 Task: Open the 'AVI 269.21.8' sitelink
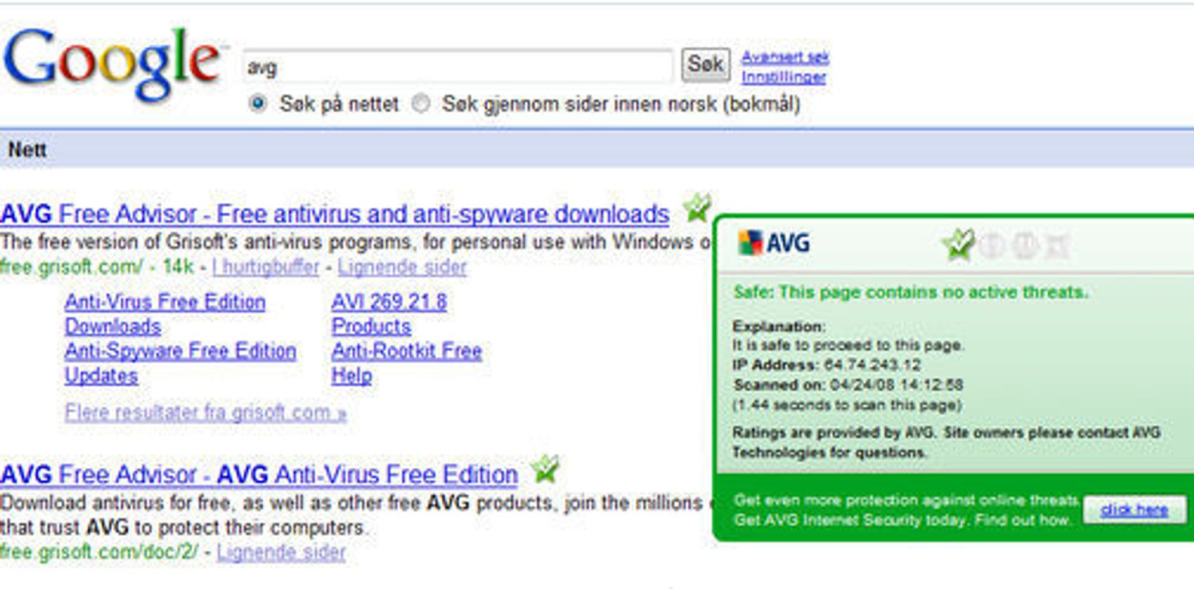point(389,302)
